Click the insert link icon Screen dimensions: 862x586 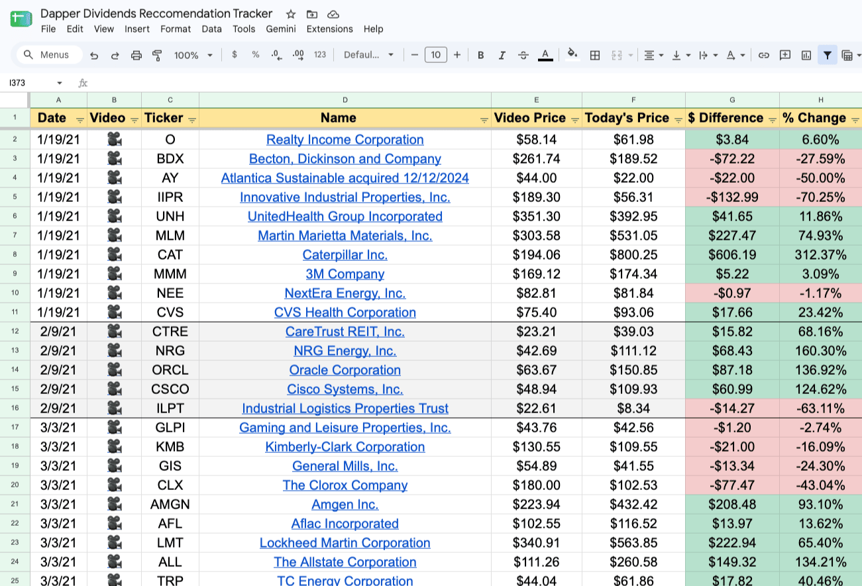(x=763, y=55)
